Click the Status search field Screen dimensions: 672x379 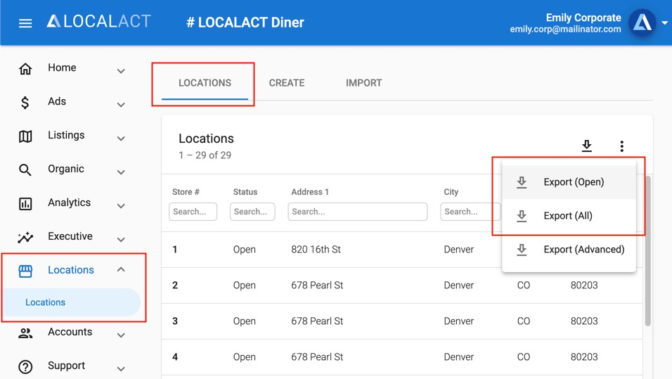[x=252, y=212]
